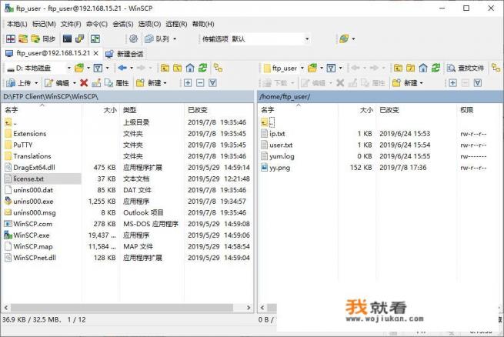Screen dimensions: 504x337
Task: Toggle the local directory tree view
Action: tap(218, 68)
